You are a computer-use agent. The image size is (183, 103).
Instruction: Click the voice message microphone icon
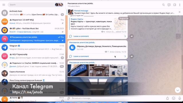click(x=180, y=98)
